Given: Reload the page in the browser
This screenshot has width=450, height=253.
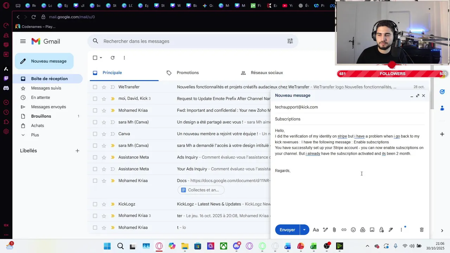Looking at the screenshot, I should coord(33,17).
